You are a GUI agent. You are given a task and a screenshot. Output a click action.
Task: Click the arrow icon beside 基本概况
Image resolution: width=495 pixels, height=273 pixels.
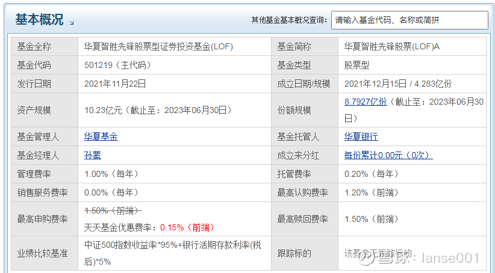(72, 23)
